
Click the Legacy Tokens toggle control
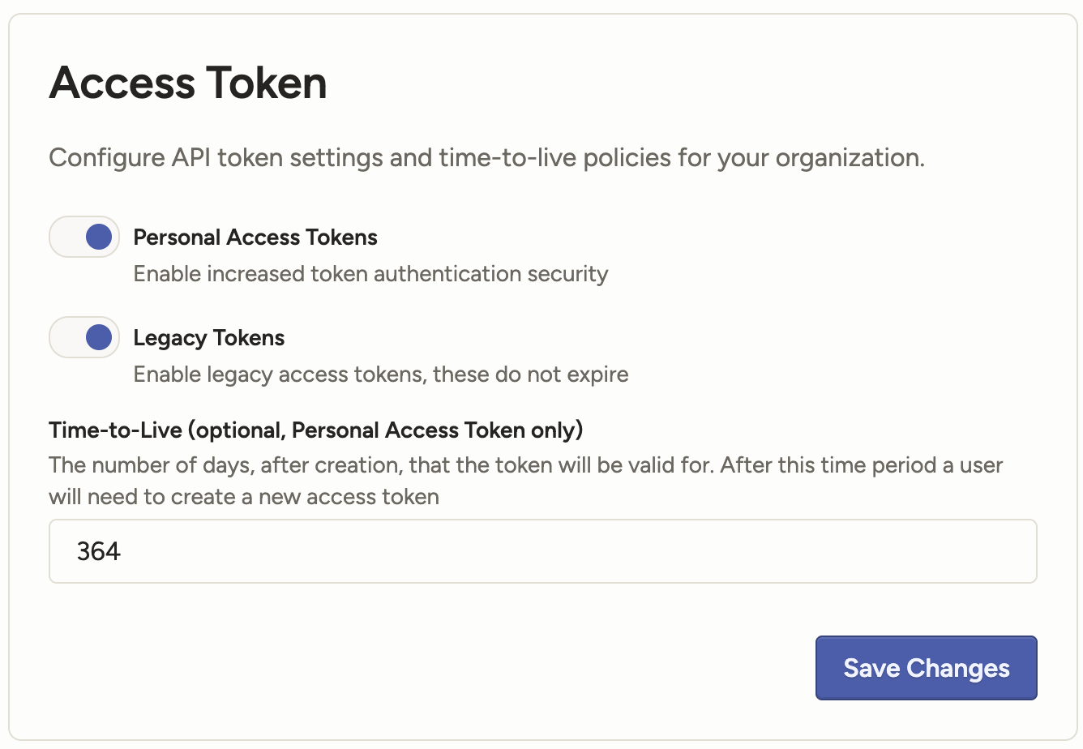tap(83, 337)
